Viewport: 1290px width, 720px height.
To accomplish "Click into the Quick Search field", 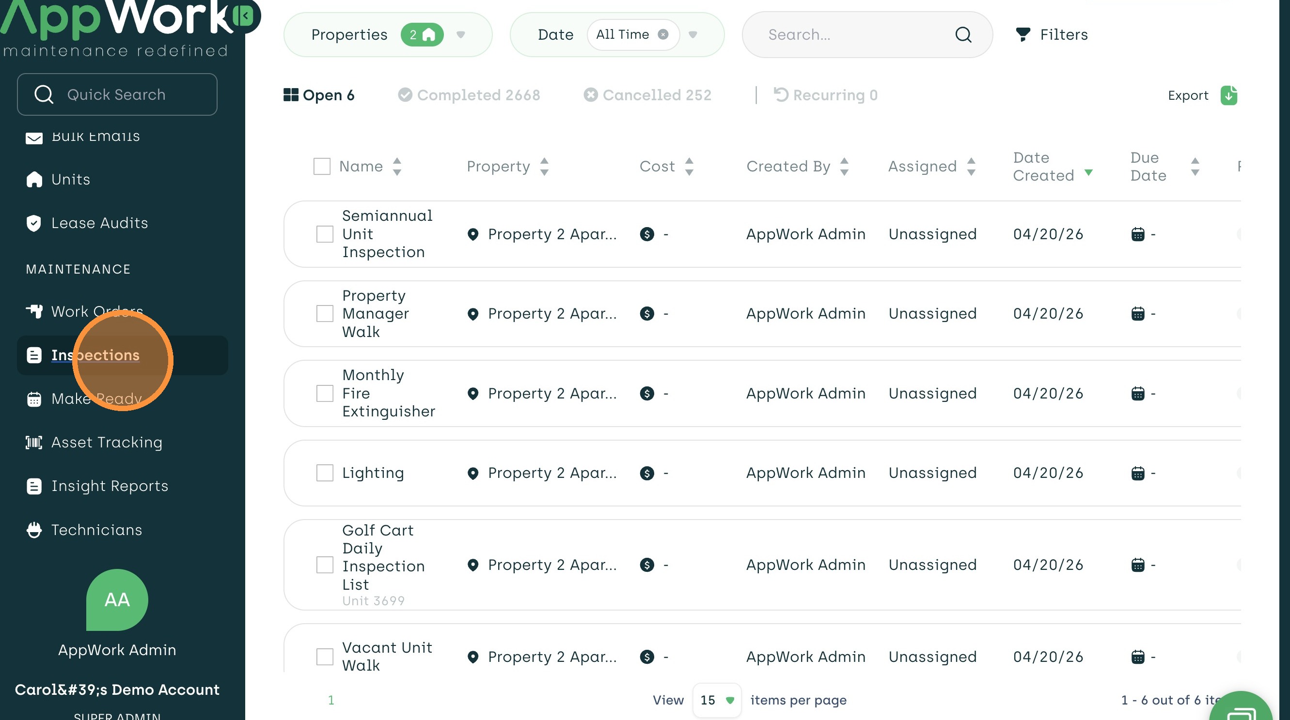I will click(117, 94).
